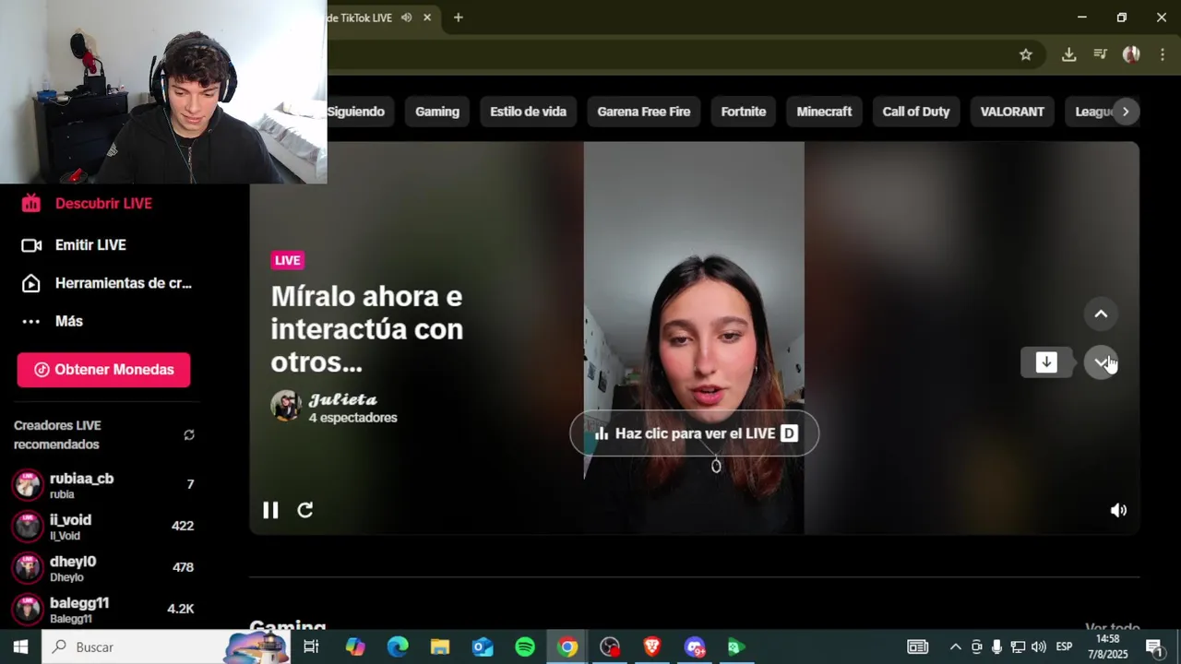Click the Obtener Monedas button
The image size is (1181, 664).
click(103, 370)
